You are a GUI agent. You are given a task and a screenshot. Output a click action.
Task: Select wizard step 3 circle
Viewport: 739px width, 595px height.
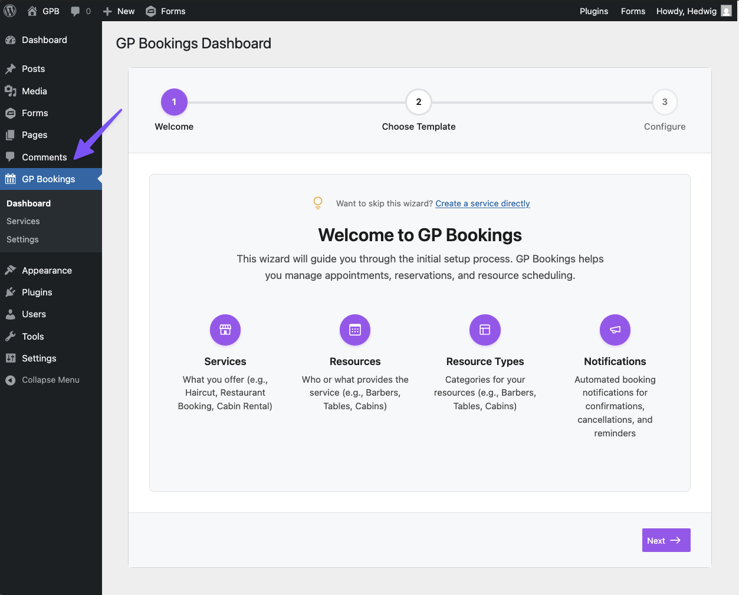tap(665, 102)
